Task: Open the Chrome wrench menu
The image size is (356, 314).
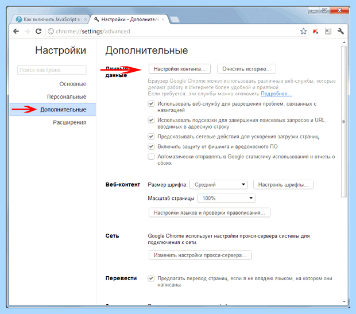Action: 340,32
